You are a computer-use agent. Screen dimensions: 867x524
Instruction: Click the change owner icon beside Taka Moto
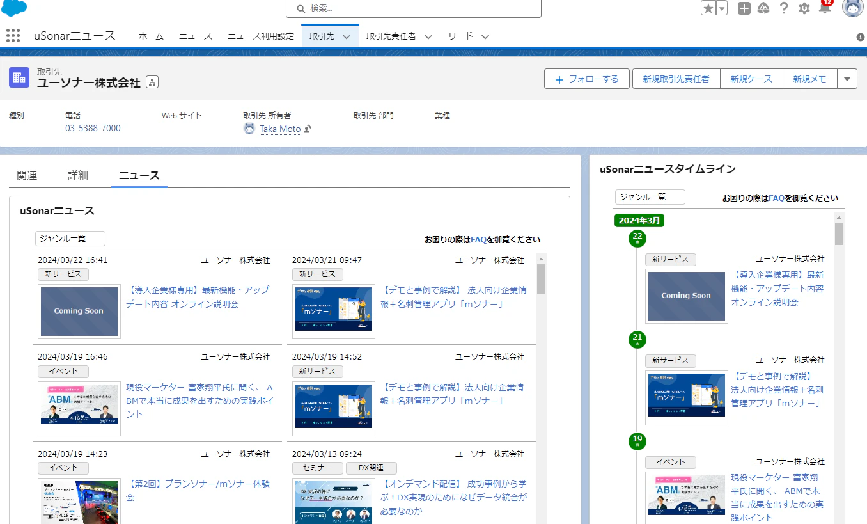308,129
